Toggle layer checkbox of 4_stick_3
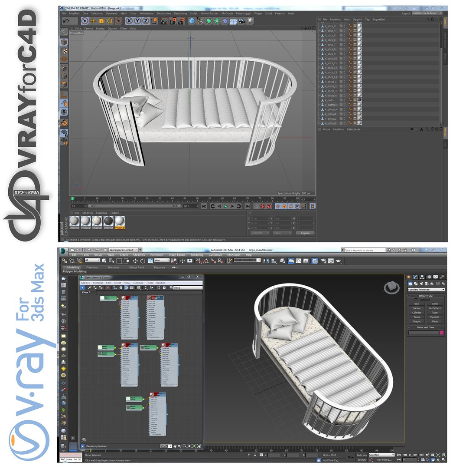The image size is (453, 469). coord(341,26)
